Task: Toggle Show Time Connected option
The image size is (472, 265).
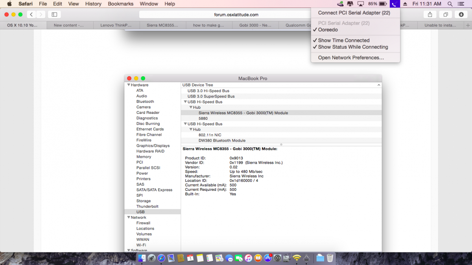Action: click(343, 40)
